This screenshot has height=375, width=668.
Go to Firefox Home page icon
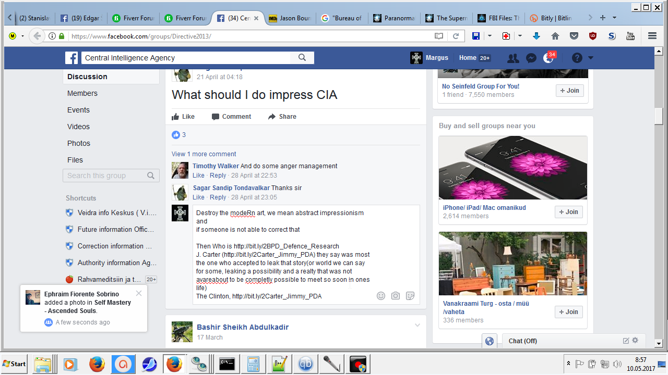coord(555,36)
